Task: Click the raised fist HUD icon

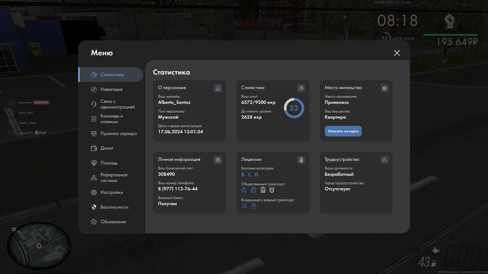Action: click(450, 21)
